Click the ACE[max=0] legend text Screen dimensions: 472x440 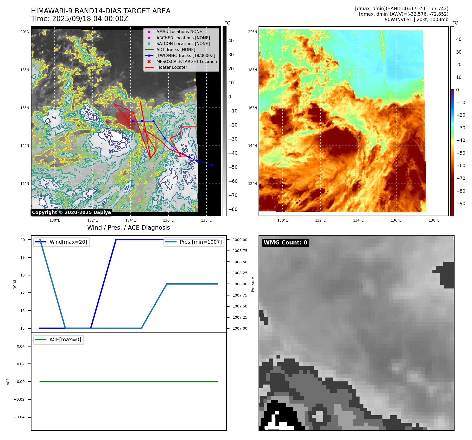(x=65, y=340)
